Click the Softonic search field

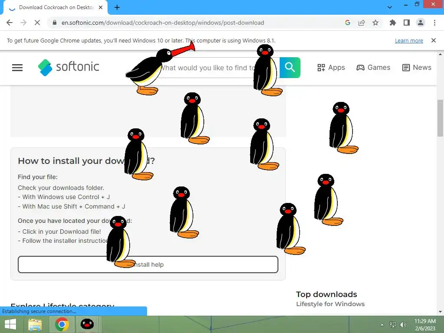click(219, 68)
